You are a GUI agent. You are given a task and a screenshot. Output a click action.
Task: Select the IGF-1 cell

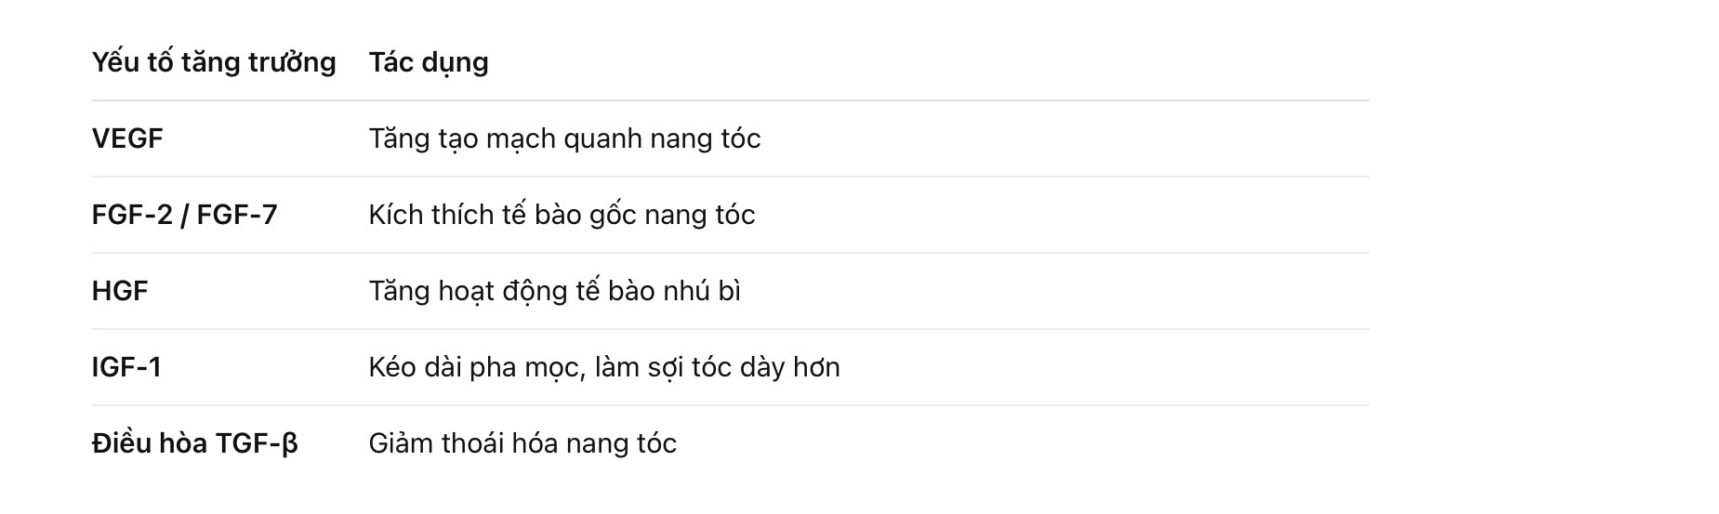(126, 367)
